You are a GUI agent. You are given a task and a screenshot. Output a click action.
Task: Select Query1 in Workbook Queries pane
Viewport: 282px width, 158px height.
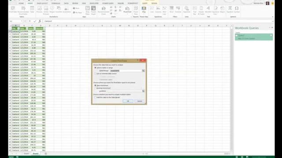click(254, 37)
